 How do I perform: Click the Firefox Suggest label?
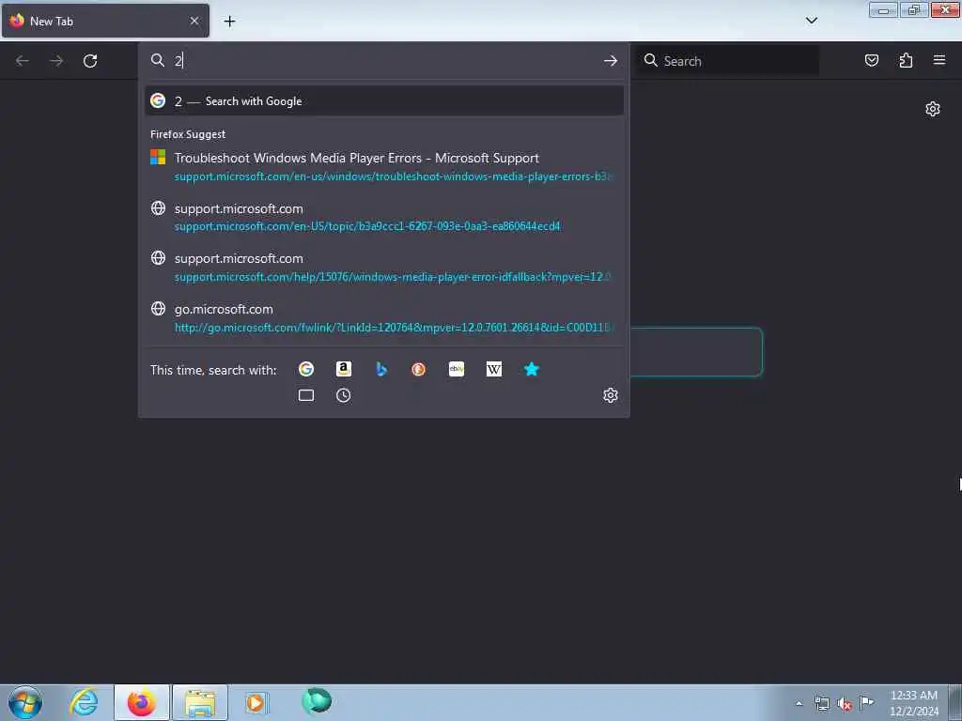coord(188,134)
